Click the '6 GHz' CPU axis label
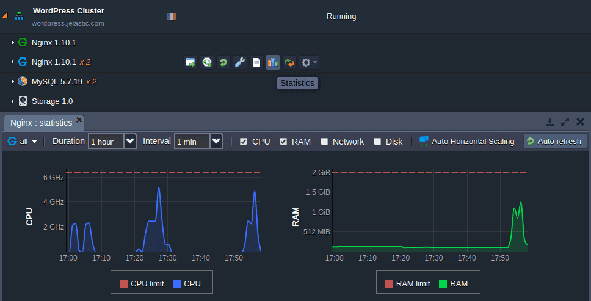 tap(54, 177)
